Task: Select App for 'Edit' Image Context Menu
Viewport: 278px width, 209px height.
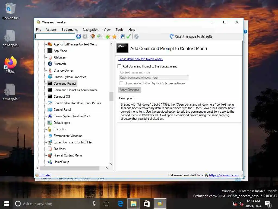Action: tap(75, 44)
